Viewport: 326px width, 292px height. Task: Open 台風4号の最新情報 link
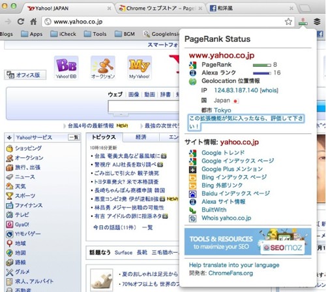(91, 125)
